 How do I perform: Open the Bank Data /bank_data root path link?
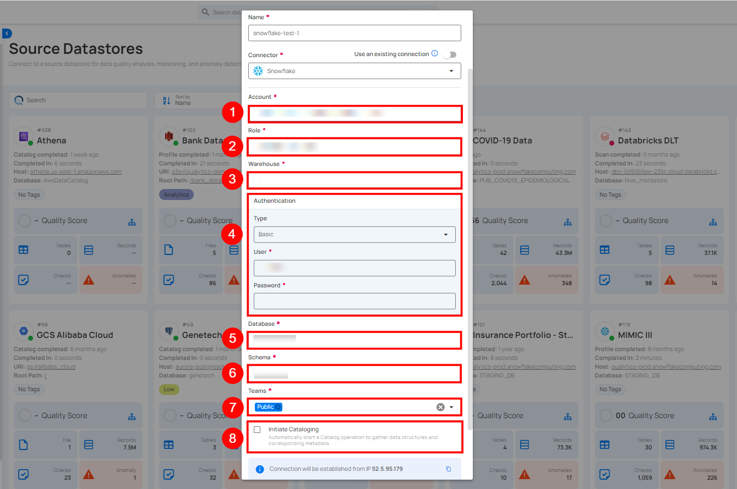tap(215, 180)
